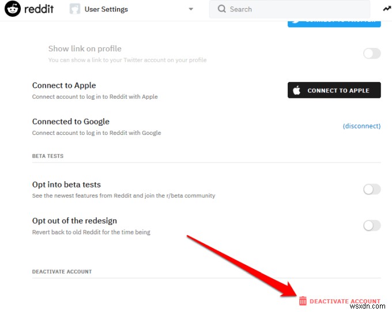Open the Reddit snoo logo home

pos(13,9)
